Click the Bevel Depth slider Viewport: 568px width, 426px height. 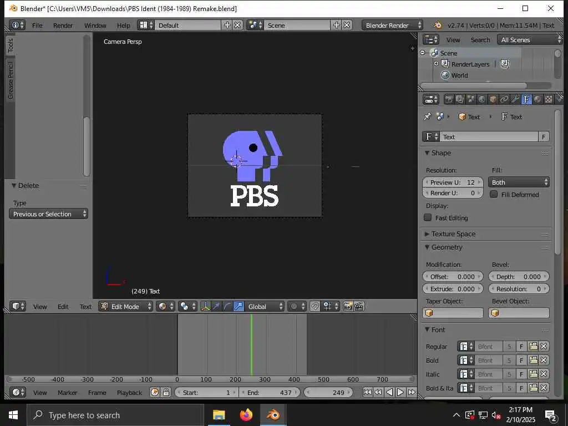tap(519, 277)
